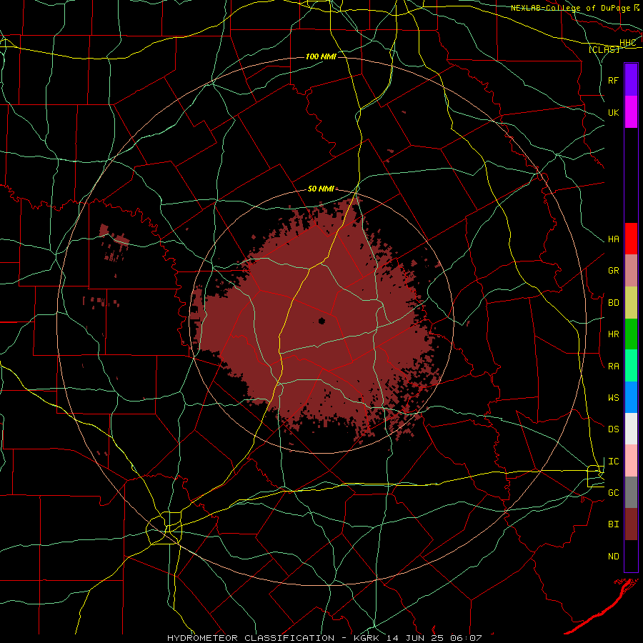Viewport: 643px width, 643px height.
Task: Click the DS white legend swatch
Action: coord(631,429)
